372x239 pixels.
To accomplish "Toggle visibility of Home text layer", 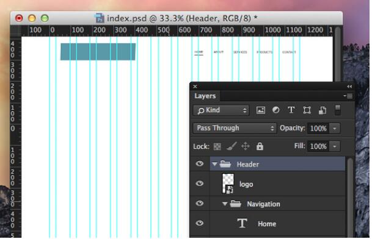I will 200,223.
